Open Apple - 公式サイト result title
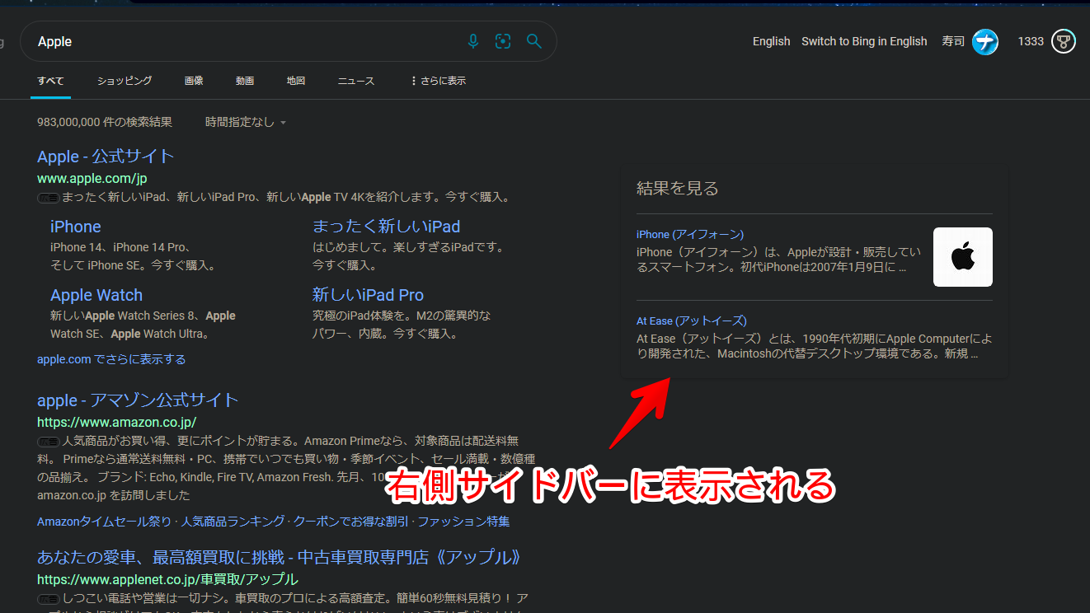The image size is (1090, 613). [x=106, y=157]
